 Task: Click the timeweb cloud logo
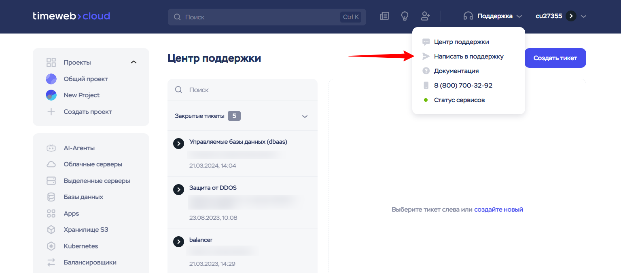pos(72,16)
